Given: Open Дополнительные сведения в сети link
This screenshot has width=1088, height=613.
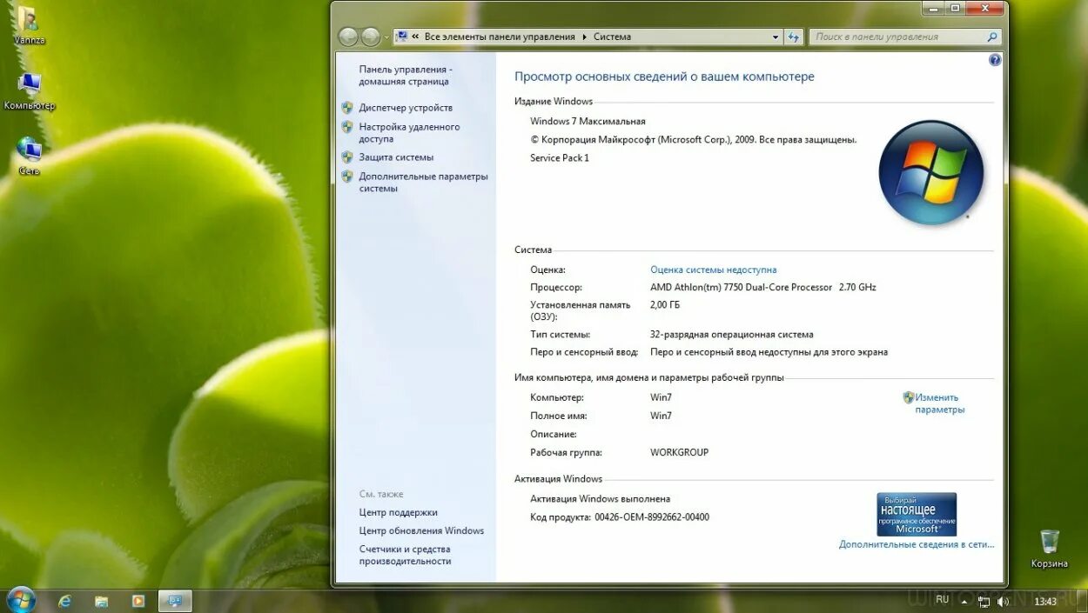Looking at the screenshot, I should pyautogui.click(x=917, y=544).
